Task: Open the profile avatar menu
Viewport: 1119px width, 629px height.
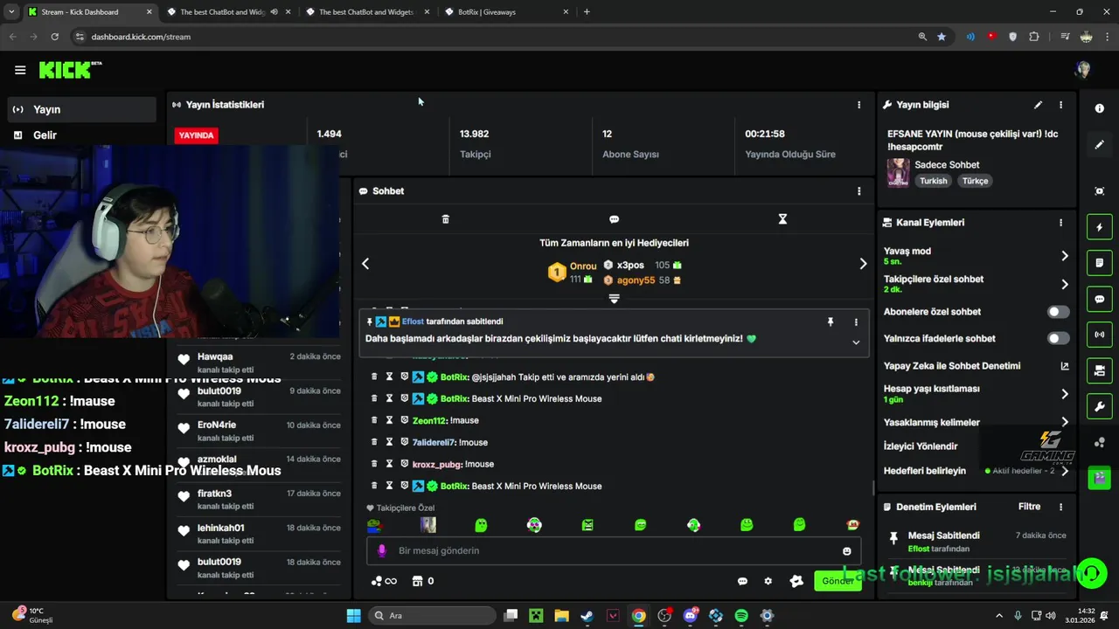Action: pyautogui.click(x=1083, y=70)
